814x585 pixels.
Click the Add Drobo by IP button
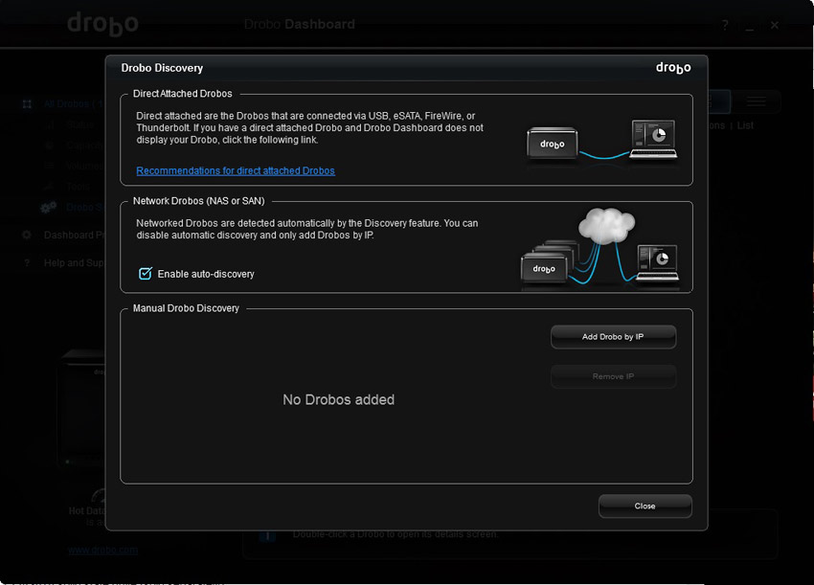tap(613, 337)
